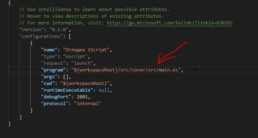Select the "oscript" type value

(x=75, y=57)
